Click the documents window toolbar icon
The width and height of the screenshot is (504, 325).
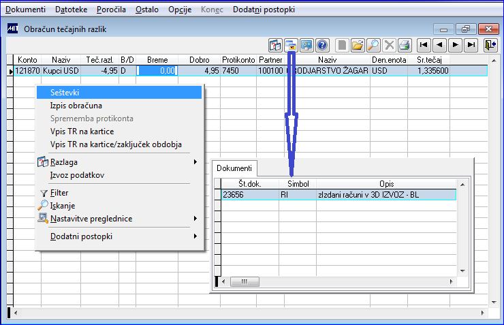pos(292,46)
